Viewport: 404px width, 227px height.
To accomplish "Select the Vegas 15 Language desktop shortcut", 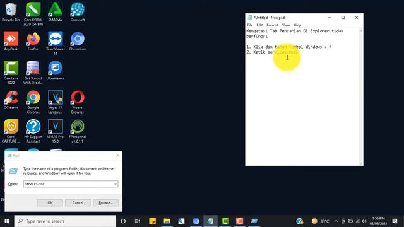I will (56, 102).
